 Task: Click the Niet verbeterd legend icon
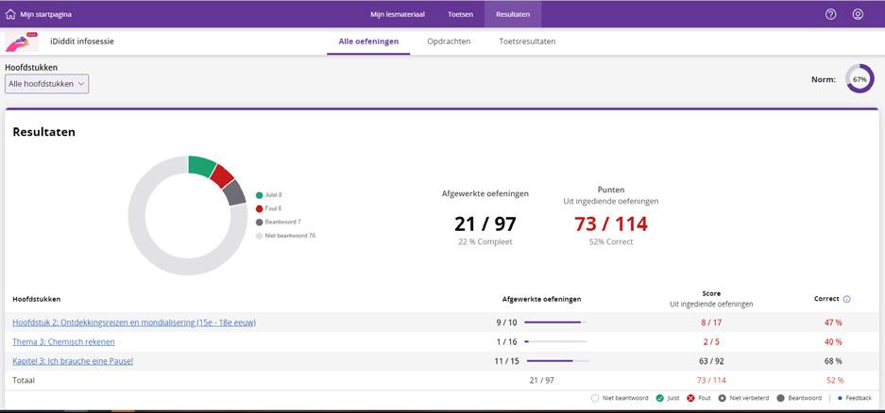pos(722,398)
